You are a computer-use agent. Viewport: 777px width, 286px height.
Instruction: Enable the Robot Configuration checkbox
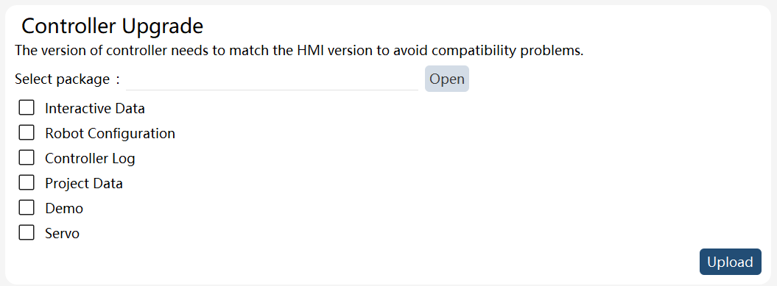27,132
